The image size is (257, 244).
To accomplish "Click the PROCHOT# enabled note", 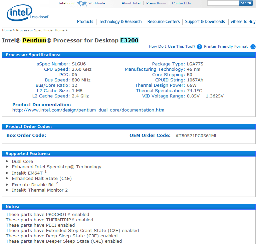I will point(47,215).
